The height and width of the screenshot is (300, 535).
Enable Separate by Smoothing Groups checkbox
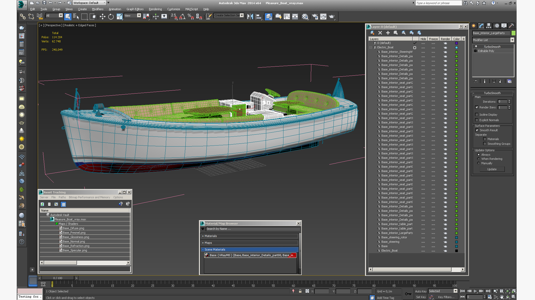click(x=485, y=144)
